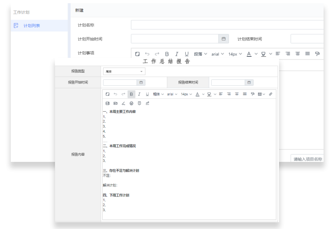The height and width of the screenshot is (229, 334).
Task: Expand highlight color options in the 计划事项 toolbar
Action: pyautogui.click(x=270, y=54)
